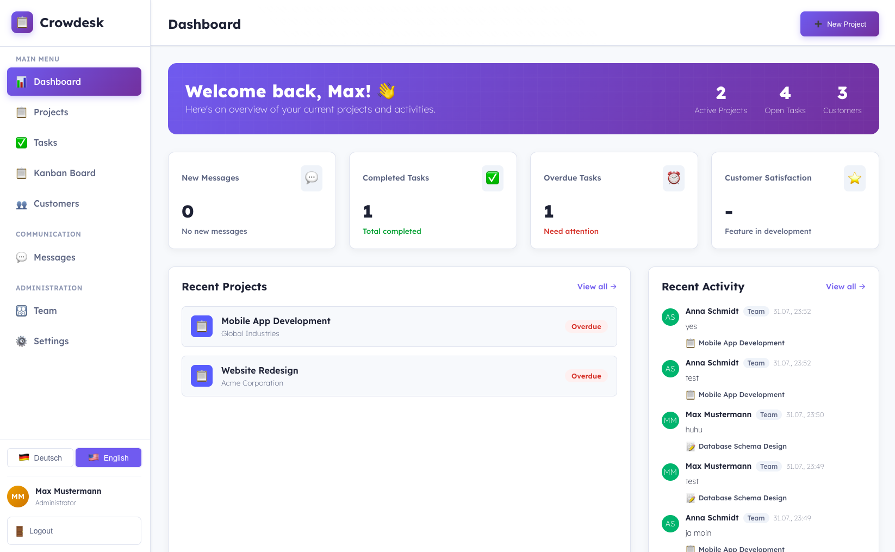This screenshot has height=552, width=895.
Task: Click the Crowdesk logo icon
Action: (22, 22)
